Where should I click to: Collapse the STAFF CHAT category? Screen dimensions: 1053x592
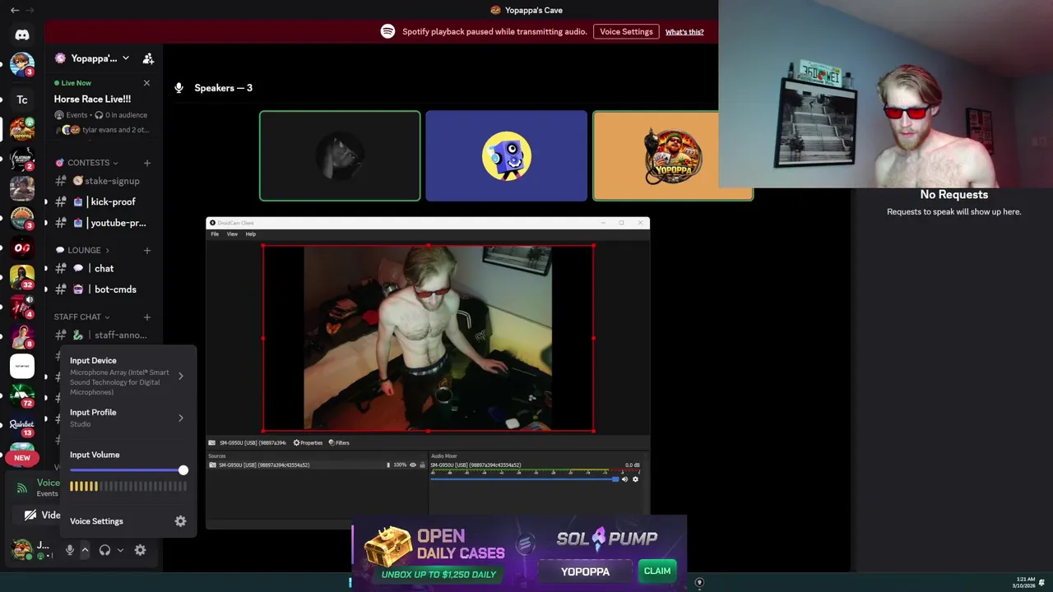[107, 317]
